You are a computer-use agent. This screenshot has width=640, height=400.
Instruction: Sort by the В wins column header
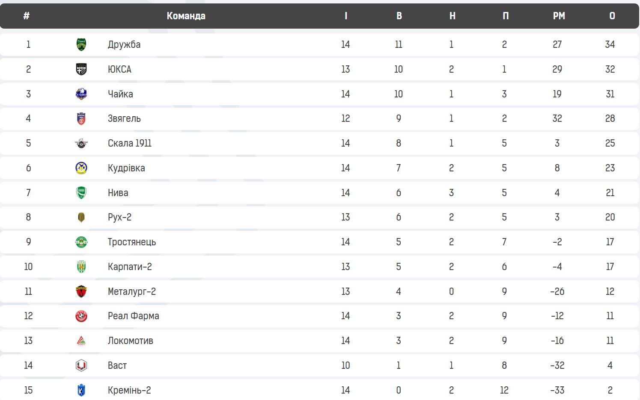click(x=399, y=16)
